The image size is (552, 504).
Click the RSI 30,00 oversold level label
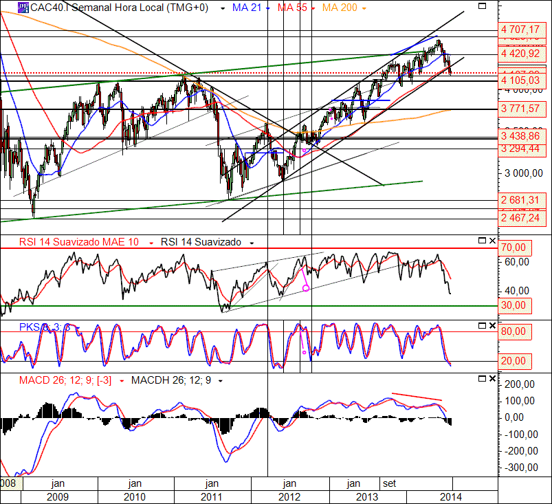tap(514, 305)
